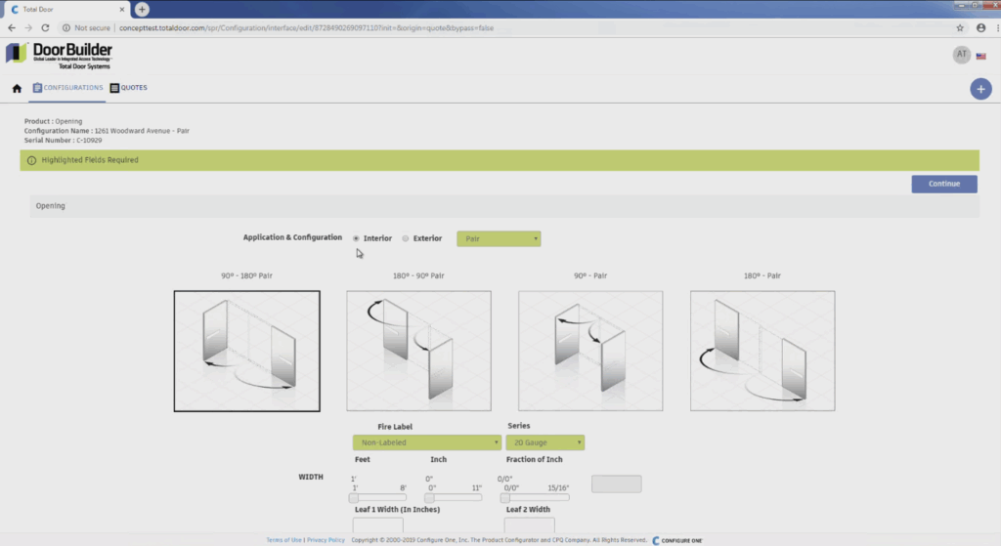Bookmark page with the star icon
1001x546 pixels.
(x=960, y=28)
